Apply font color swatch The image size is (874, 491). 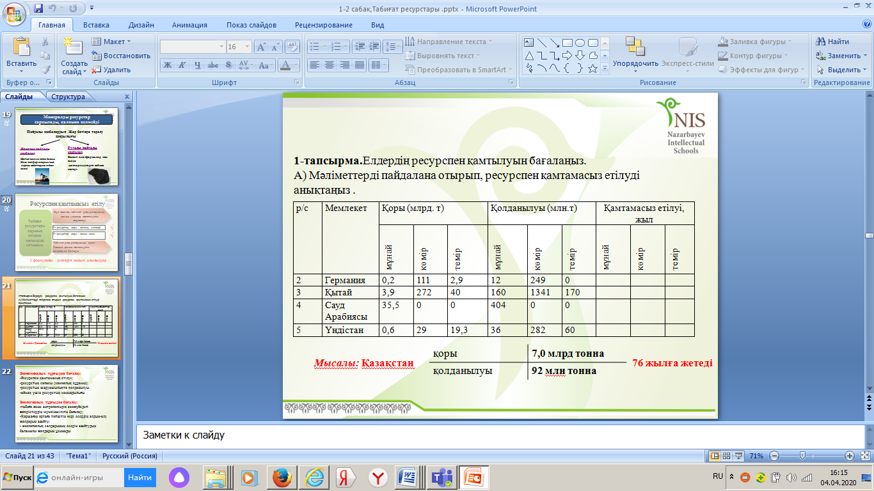(285, 65)
